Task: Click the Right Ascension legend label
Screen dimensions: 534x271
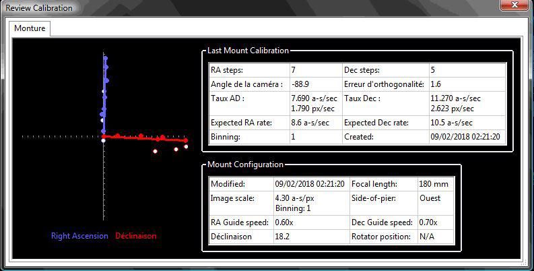Action: click(79, 236)
